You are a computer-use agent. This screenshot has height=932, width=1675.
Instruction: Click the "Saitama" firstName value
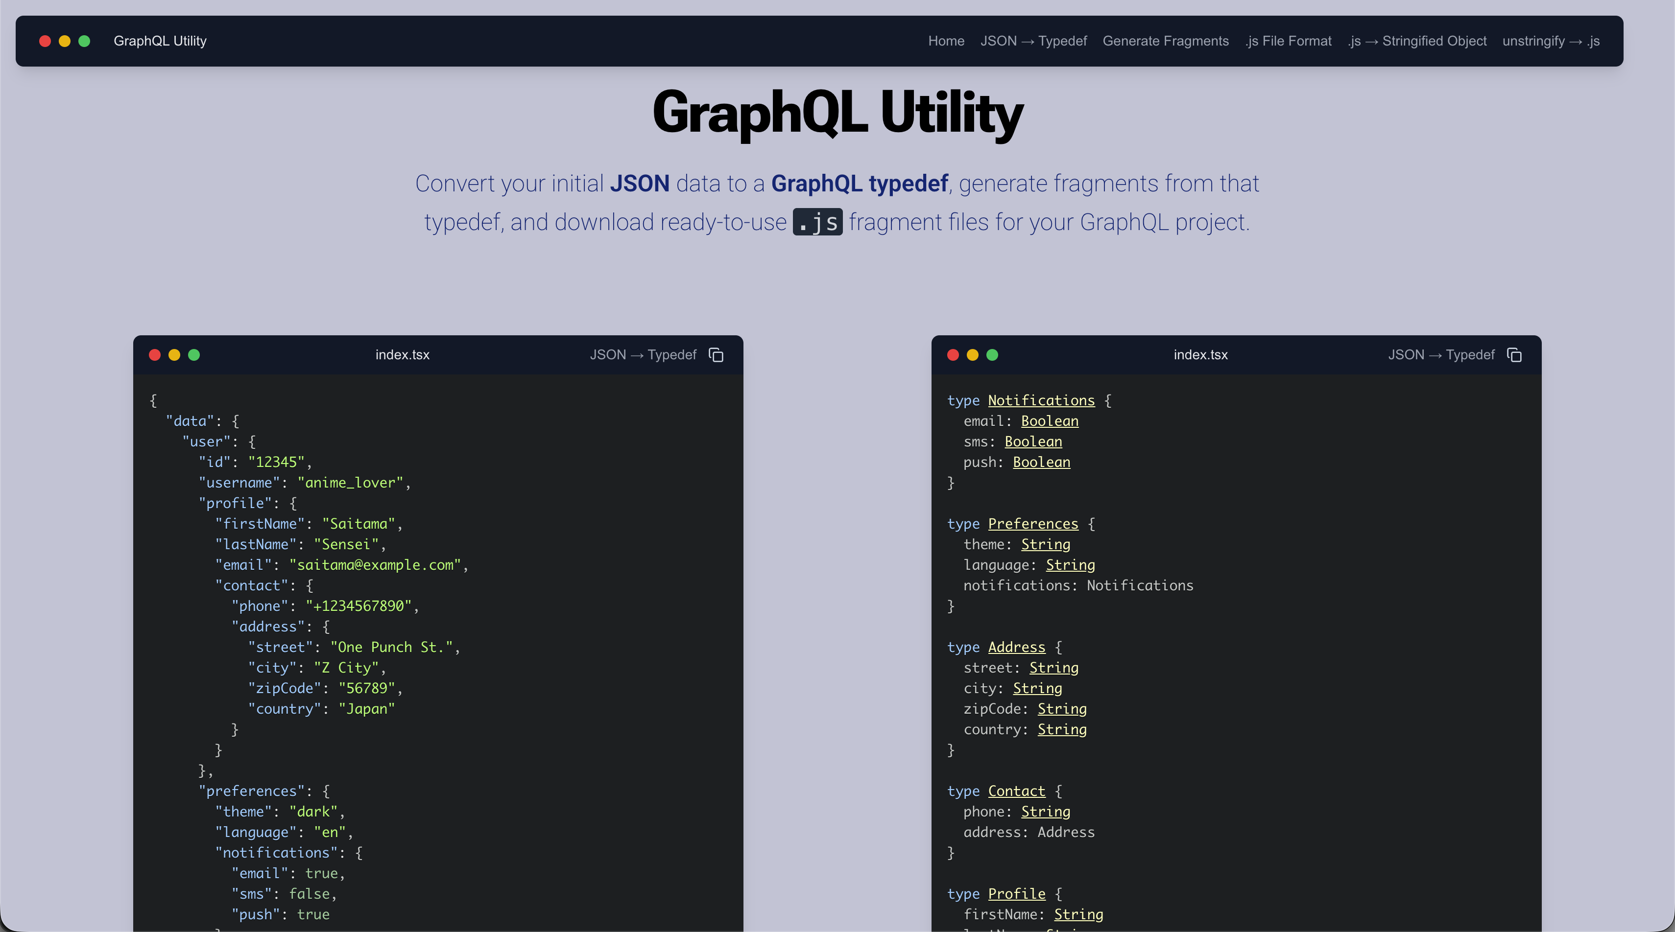click(359, 524)
